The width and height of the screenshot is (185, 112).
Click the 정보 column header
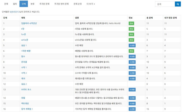pos(130,18)
